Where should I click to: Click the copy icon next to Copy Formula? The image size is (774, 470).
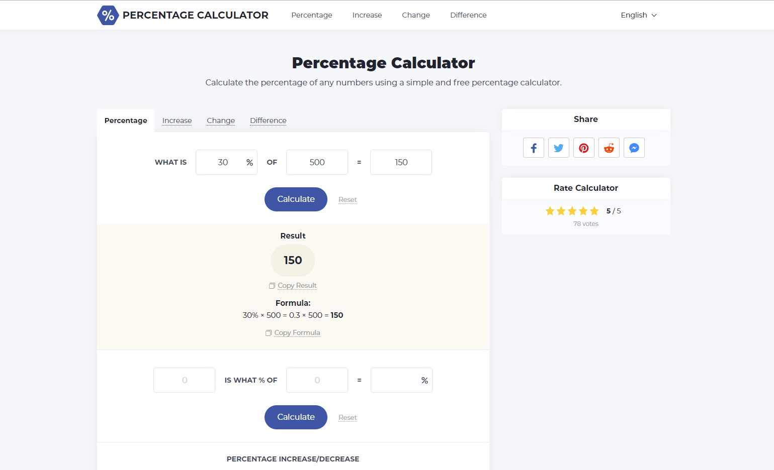(269, 332)
